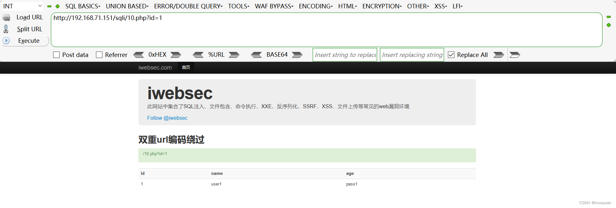Click inside the URL text area
616x208 pixels.
(327, 30)
